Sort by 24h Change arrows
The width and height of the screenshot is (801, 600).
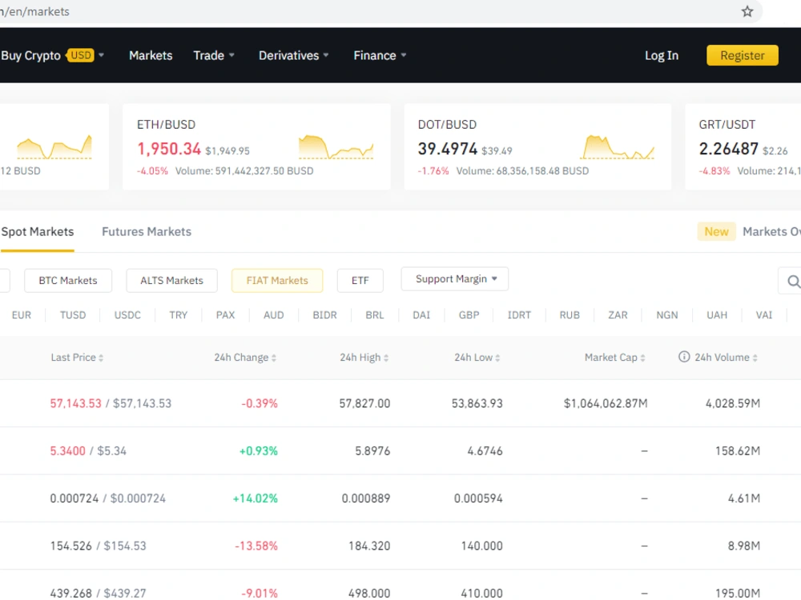point(274,358)
